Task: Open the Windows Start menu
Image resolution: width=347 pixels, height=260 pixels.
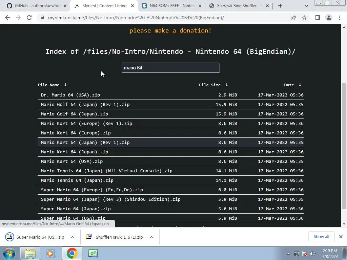Action: pos(9,253)
